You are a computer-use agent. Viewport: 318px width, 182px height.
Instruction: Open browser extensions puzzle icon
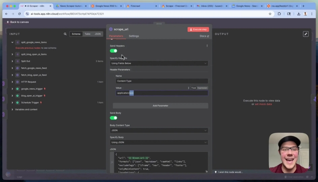click(x=279, y=14)
